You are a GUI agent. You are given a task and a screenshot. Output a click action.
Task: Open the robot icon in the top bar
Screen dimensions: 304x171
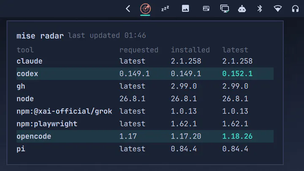[242, 9]
